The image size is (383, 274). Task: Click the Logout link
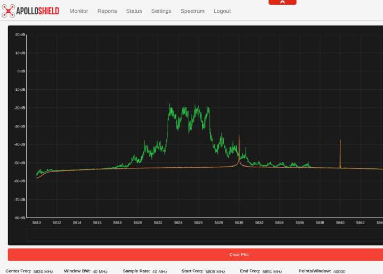pyautogui.click(x=222, y=11)
